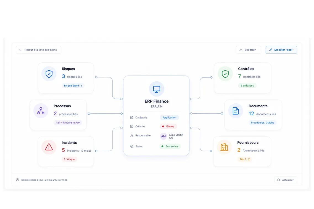Image resolution: width=314 pixels, height=209 pixels.
Task: Click the '2 processus liés' count
Action: click(65, 114)
